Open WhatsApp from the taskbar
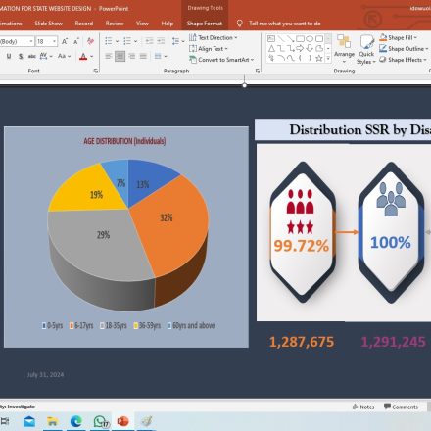Image resolution: width=431 pixels, height=431 pixels. tap(101, 421)
